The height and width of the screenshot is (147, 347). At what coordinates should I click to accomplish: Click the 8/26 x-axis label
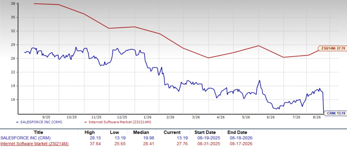pyautogui.click(x=317, y=117)
